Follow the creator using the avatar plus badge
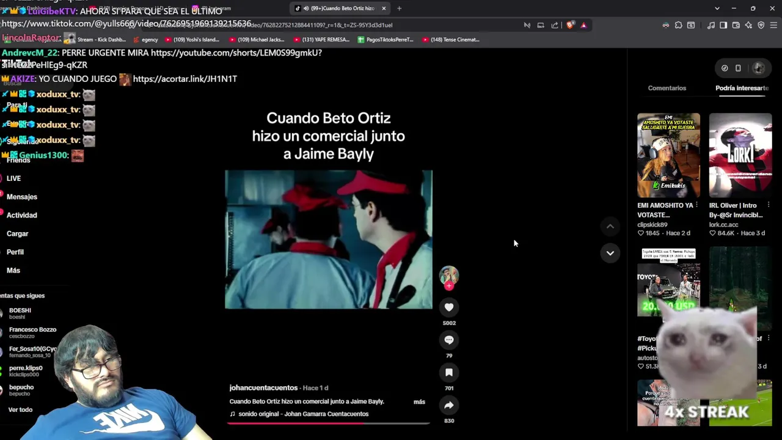Viewport: 782px width, 440px height. click(x=449, y=286)
